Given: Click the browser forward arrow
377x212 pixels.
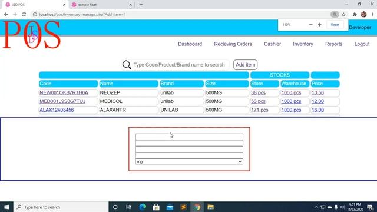Looking at the screenshot, I should pos(15,14).
